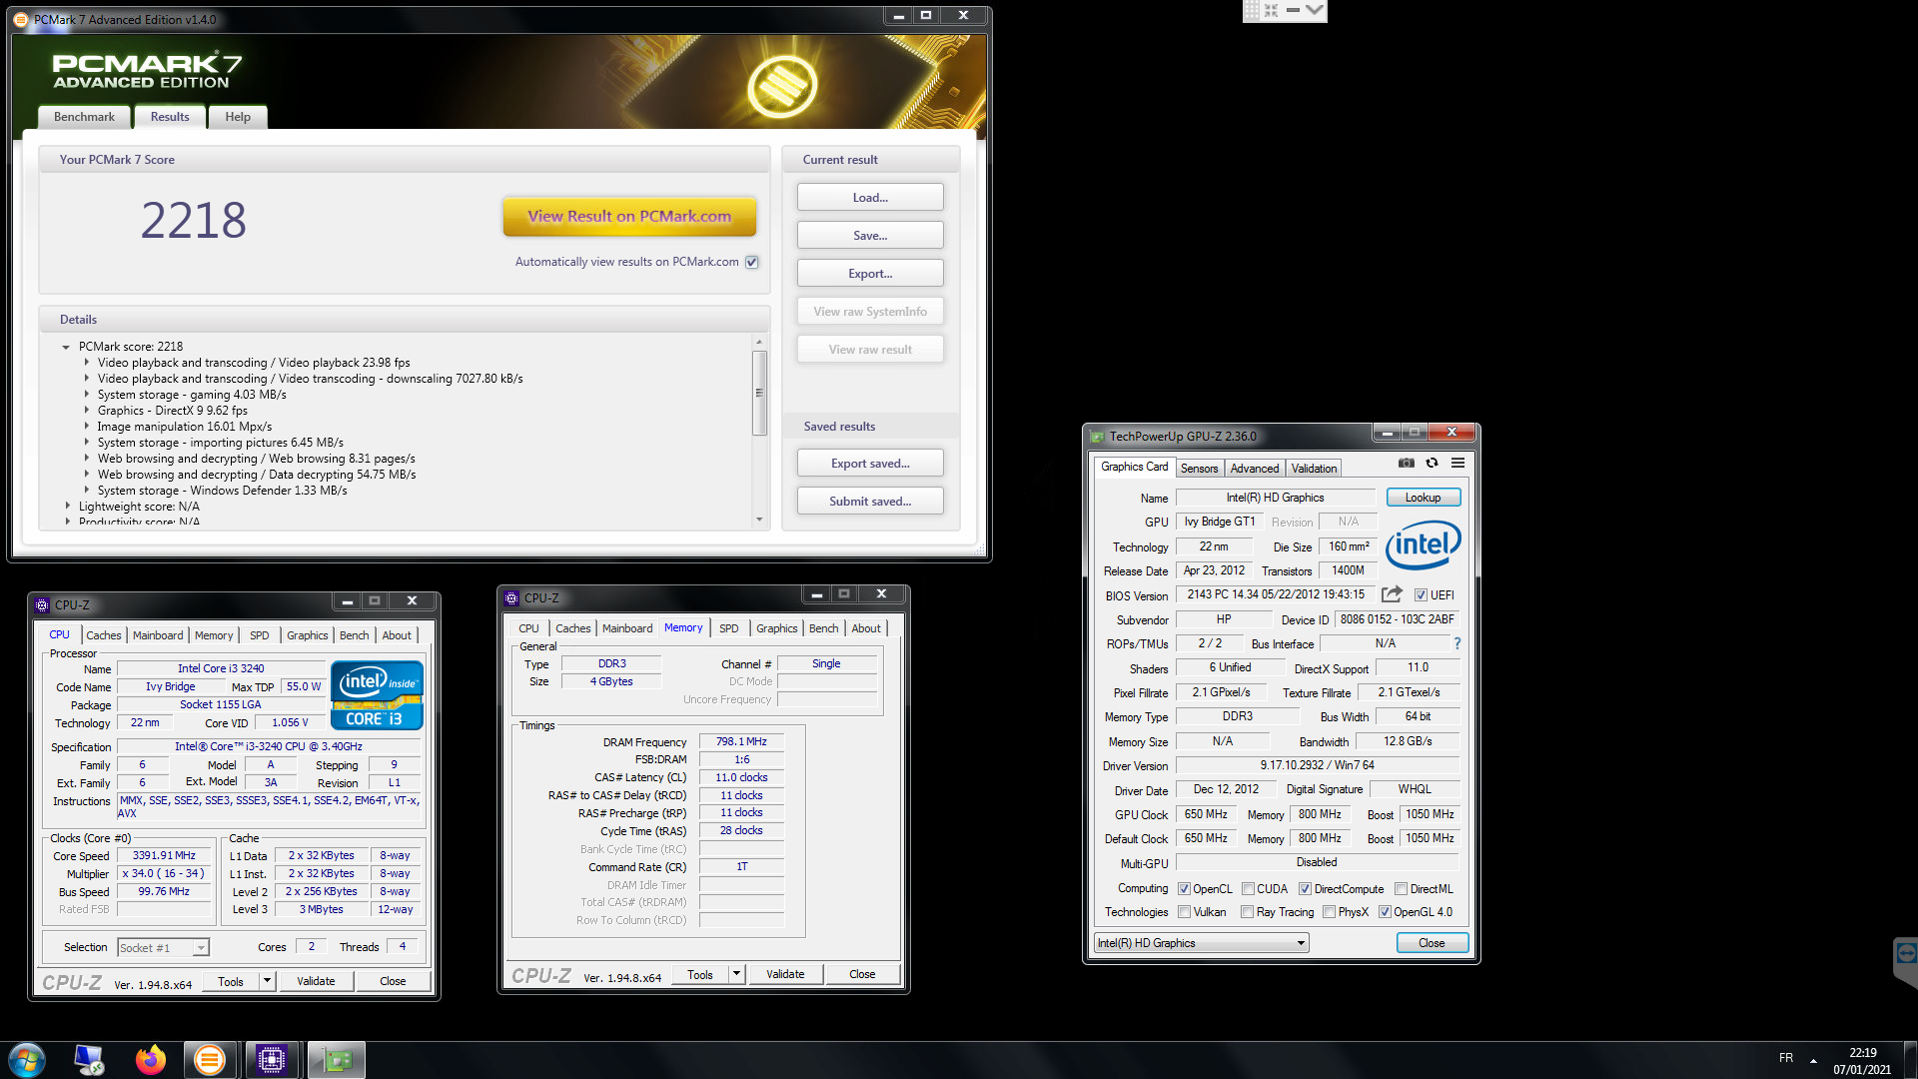Viewport: 1918px width, 1079px height.
Task: Toggle the Ray Tracing checkbox
Action: tap(1247, 912)
